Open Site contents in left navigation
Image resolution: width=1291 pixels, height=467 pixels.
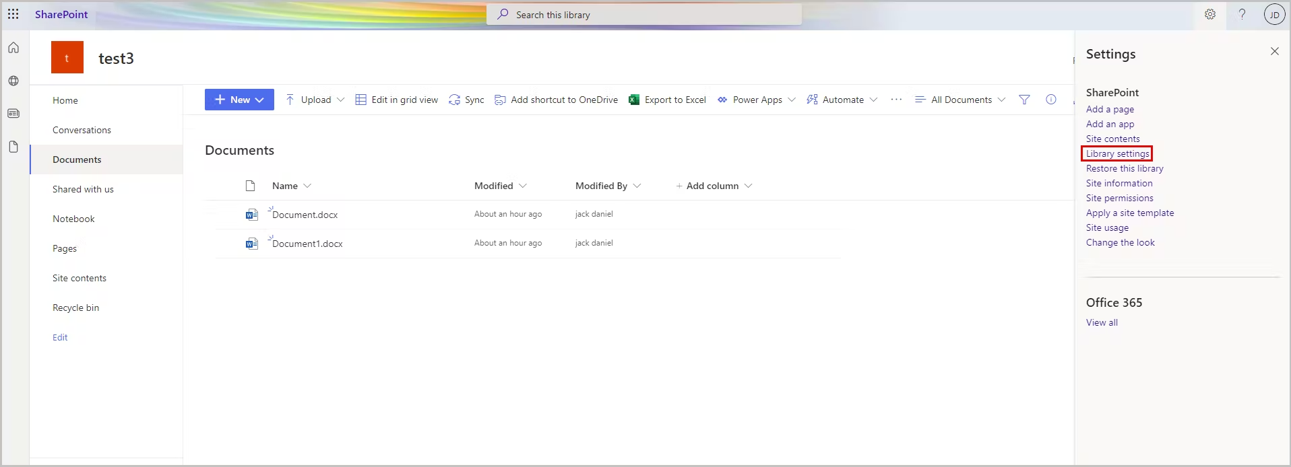click(80, 278)
